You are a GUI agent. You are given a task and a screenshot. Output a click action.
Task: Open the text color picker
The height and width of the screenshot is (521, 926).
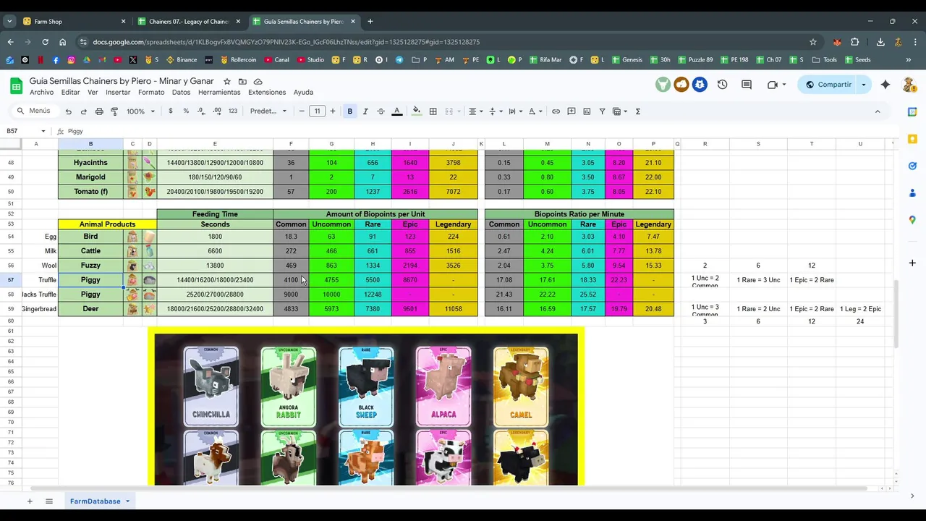point(396,111)
